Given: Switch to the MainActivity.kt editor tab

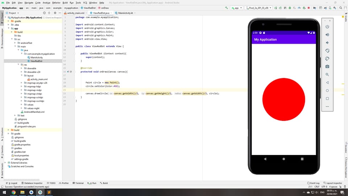Looking at the screenshot, I should [125, 13].
